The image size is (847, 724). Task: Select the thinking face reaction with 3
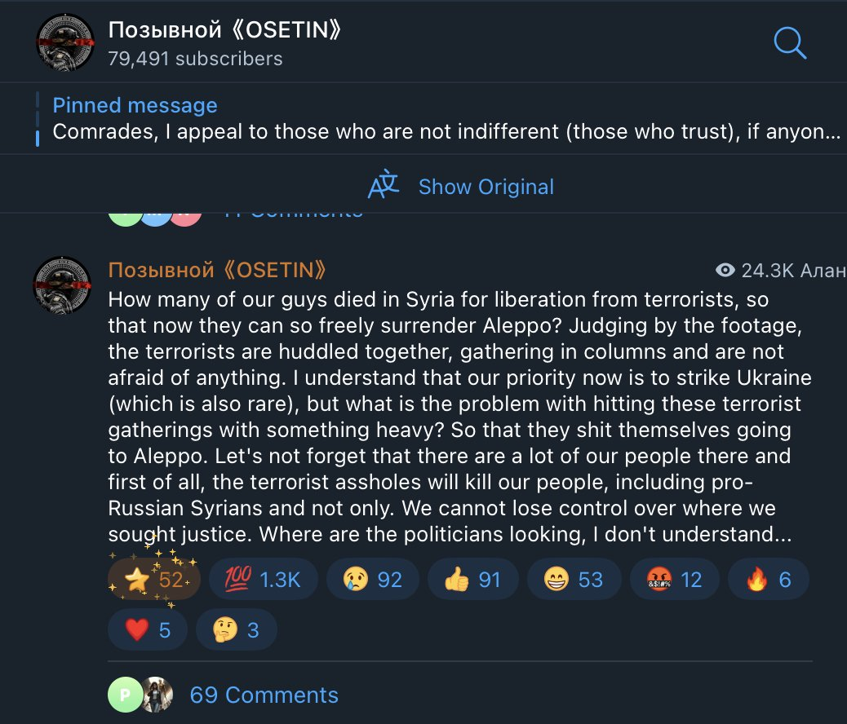coord(236,629)
